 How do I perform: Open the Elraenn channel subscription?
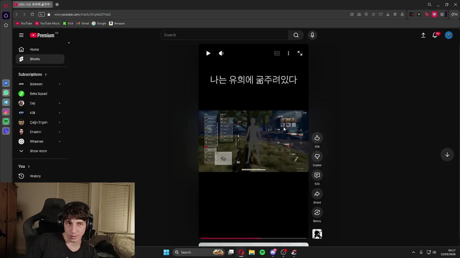tap(40, 132)
